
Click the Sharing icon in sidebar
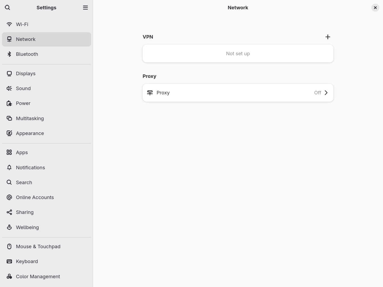coord(9,212)
